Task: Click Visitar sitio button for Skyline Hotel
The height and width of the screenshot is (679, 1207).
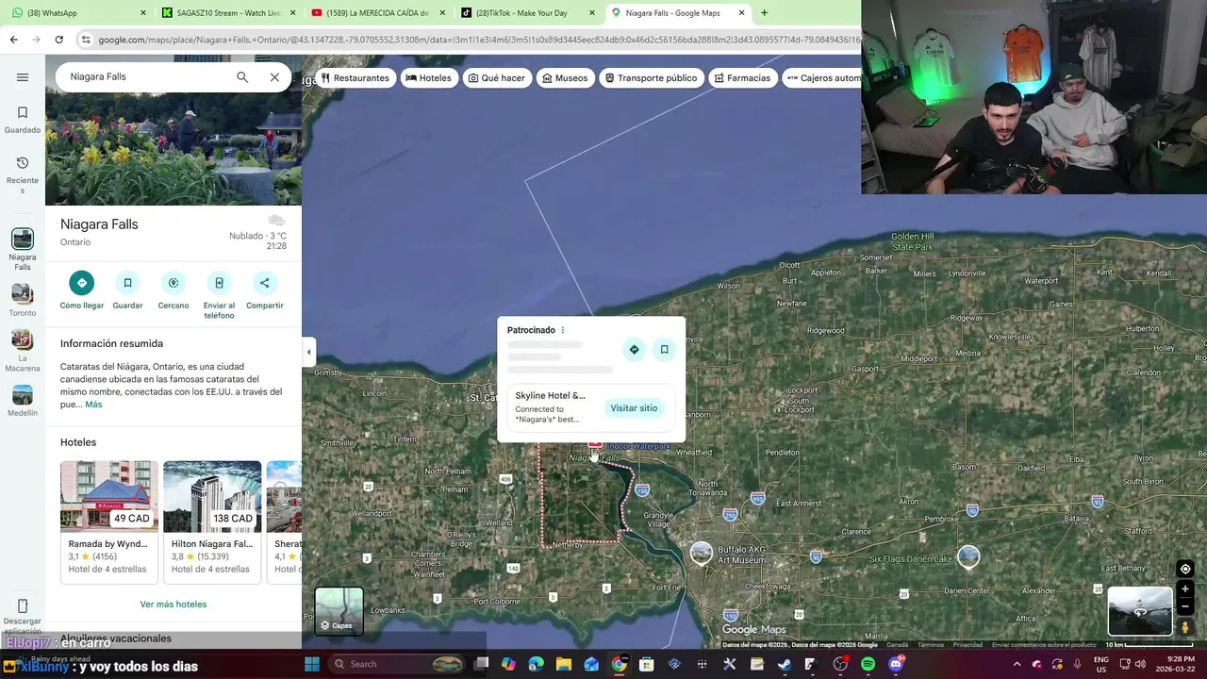Action: (634, 408)
